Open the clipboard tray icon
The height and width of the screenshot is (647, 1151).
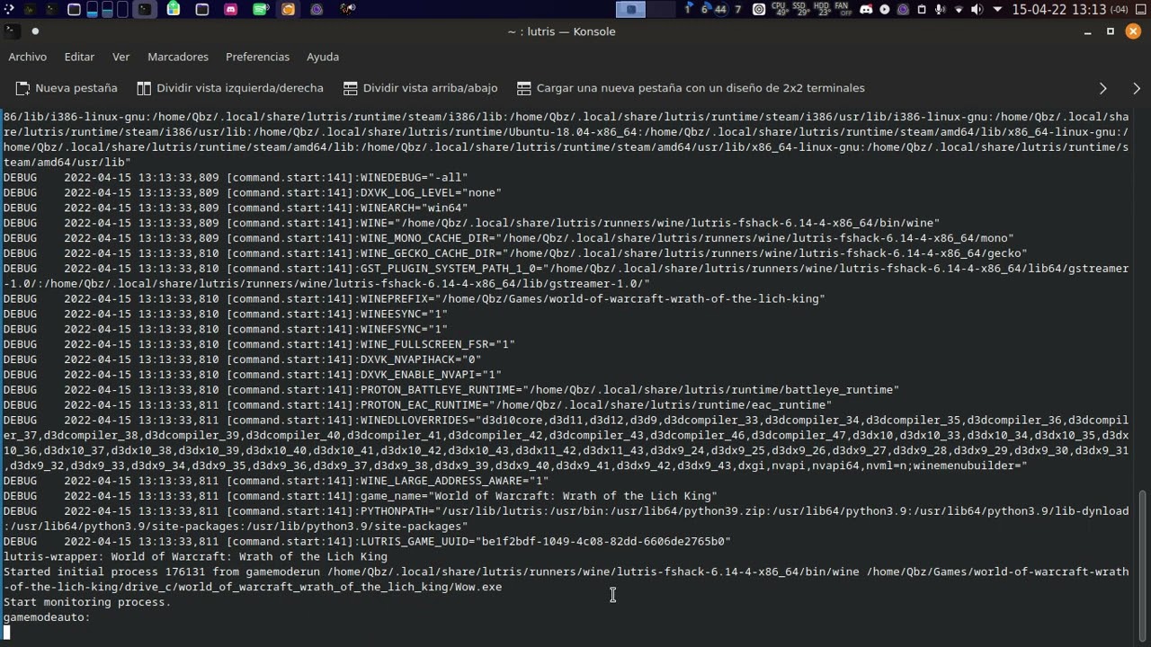[922, 9]
